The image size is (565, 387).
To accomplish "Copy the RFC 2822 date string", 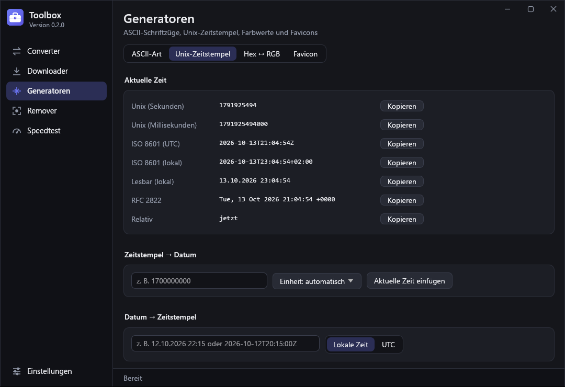I will pos(402,200).
